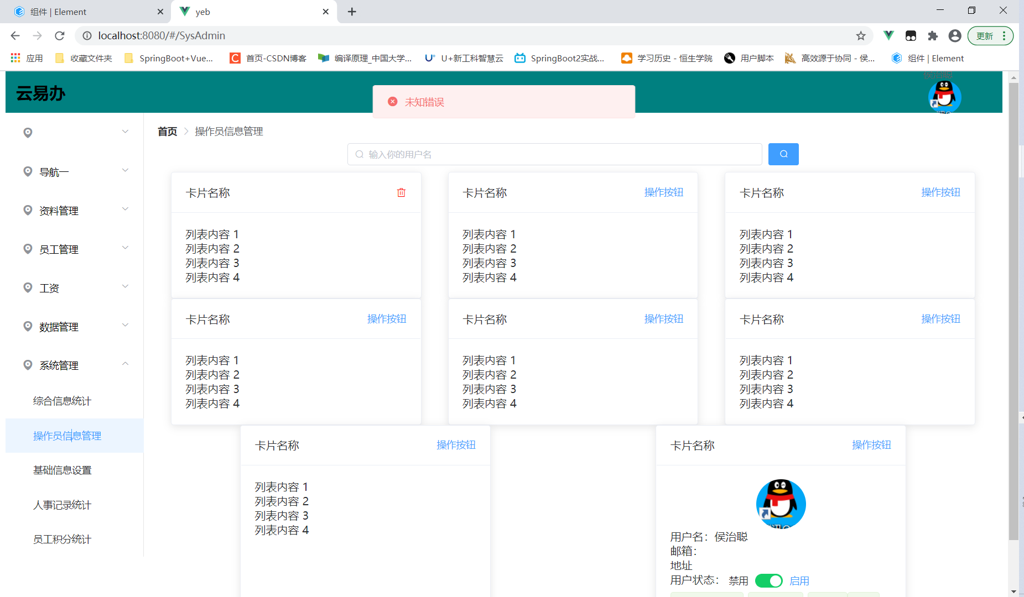The width and height of the screenshot is (1024, 597).
Task: Select 基础信息设置 in the sidebar
Action: 62,470
